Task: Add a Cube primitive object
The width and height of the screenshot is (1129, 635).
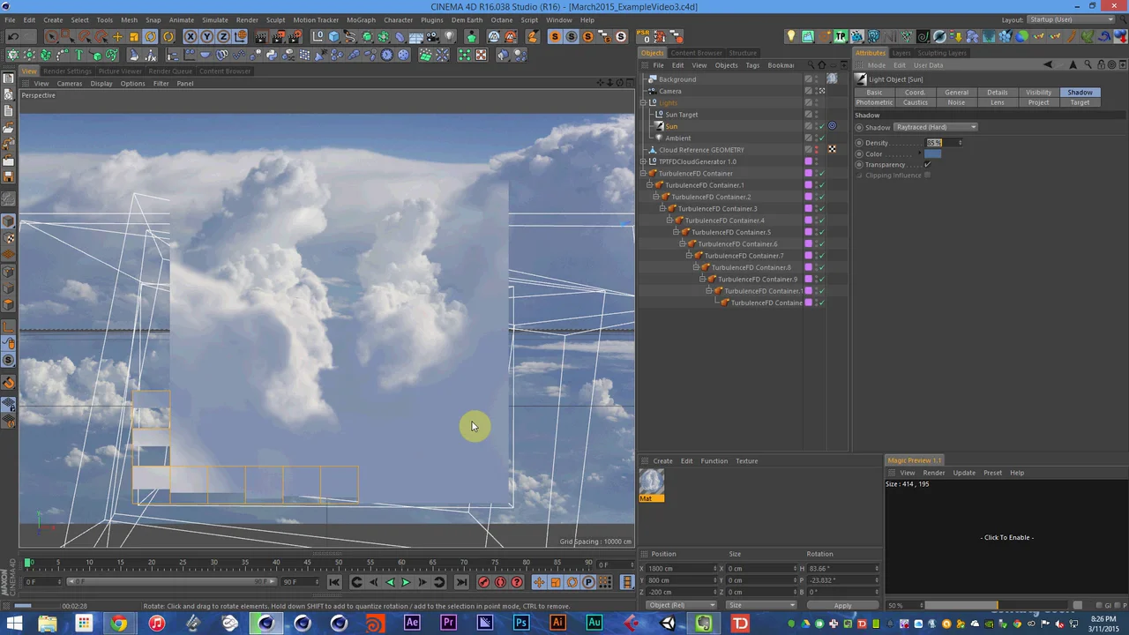Action: click(333, 37)
